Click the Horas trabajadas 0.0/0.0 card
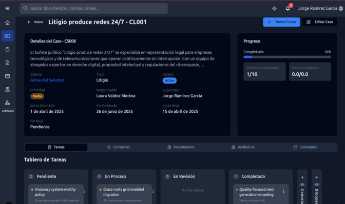This screenshot has width=345, height=204. [310, 72]
